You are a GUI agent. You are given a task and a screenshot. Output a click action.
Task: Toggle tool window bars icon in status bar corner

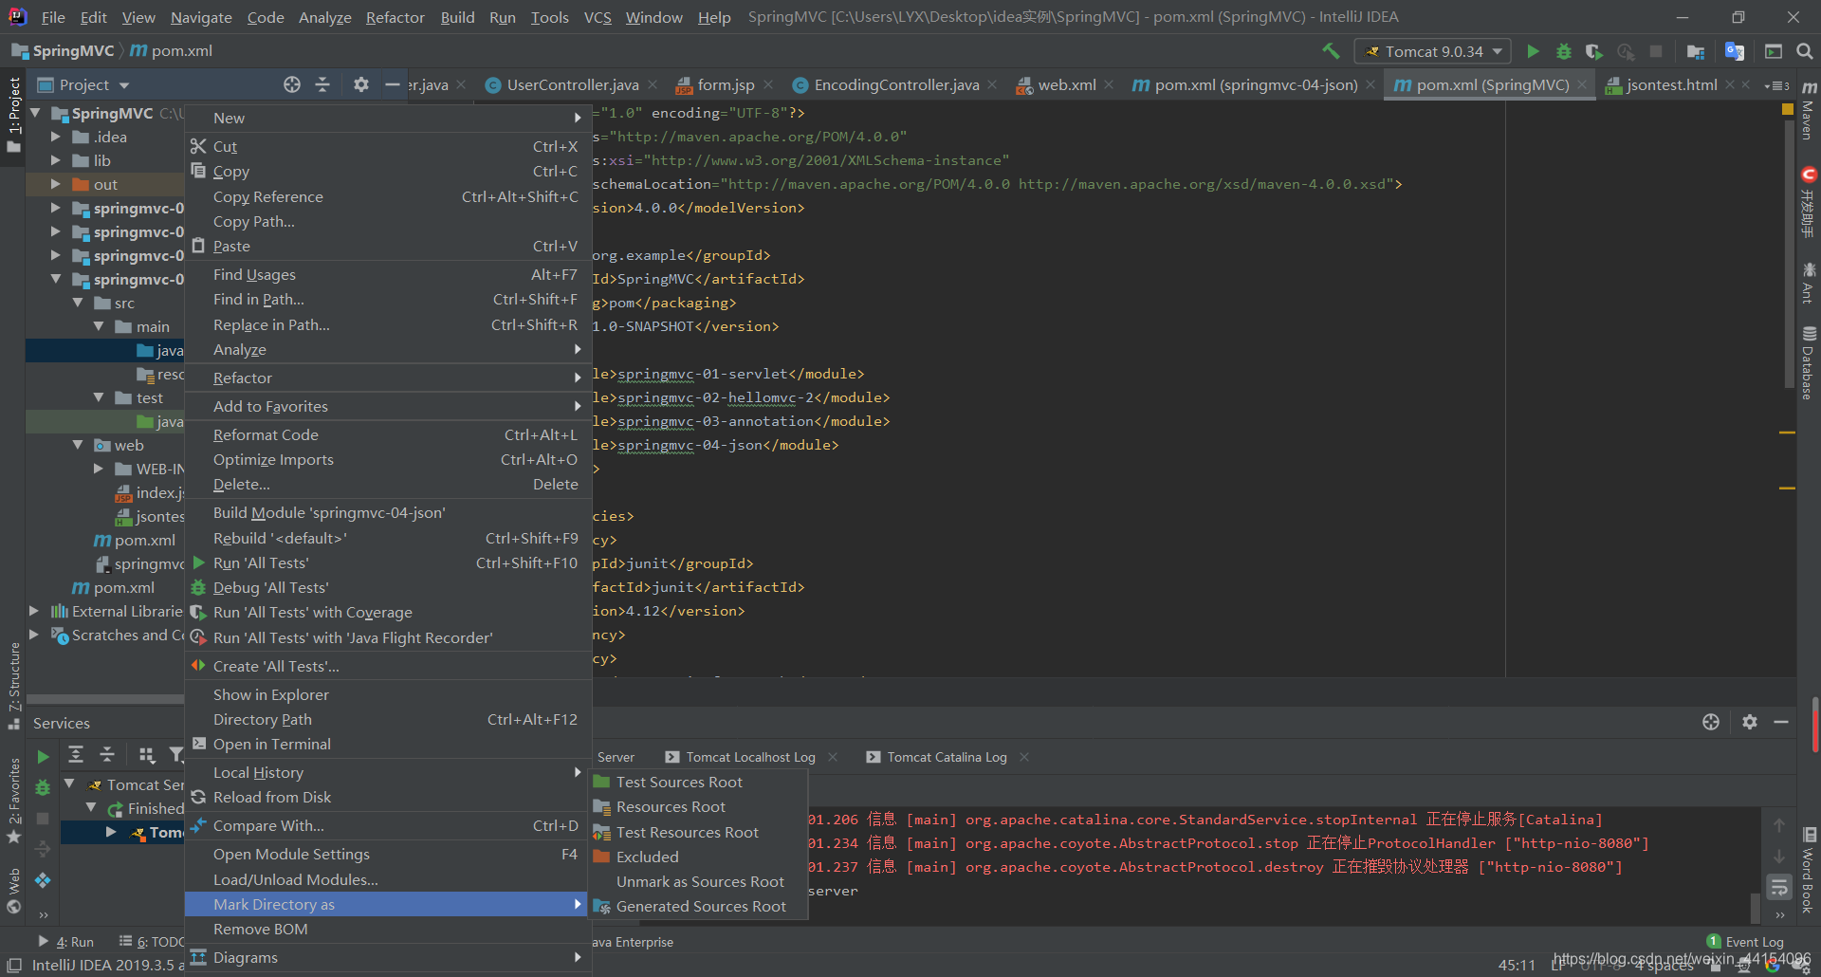(14, 965)
